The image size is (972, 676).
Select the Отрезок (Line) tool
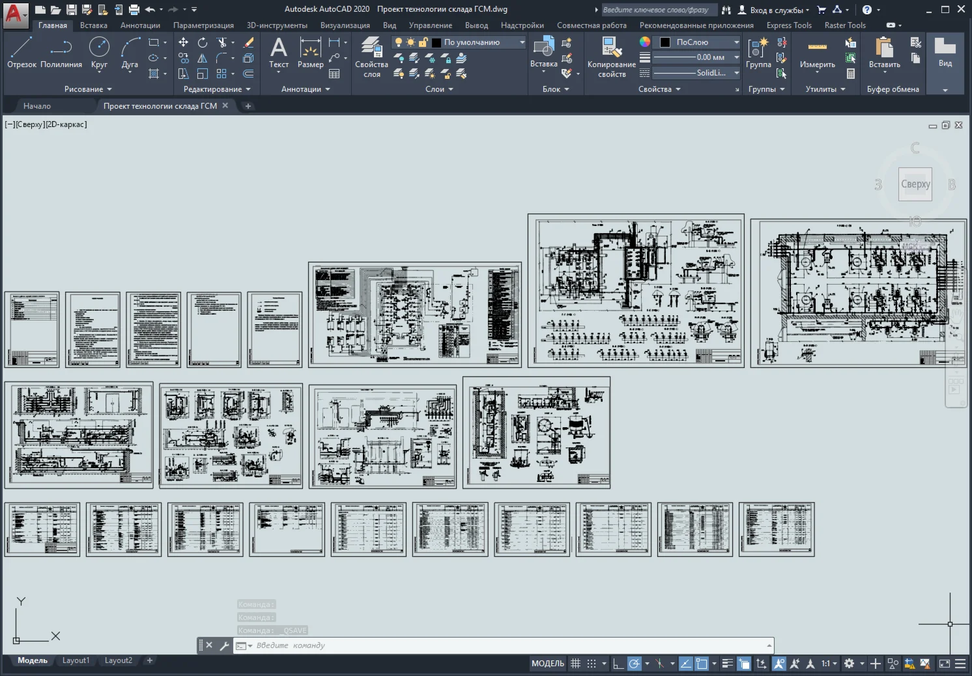pos(21,53)
